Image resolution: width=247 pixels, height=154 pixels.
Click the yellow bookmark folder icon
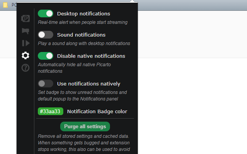pyautogui.click(x=5, y=5)
